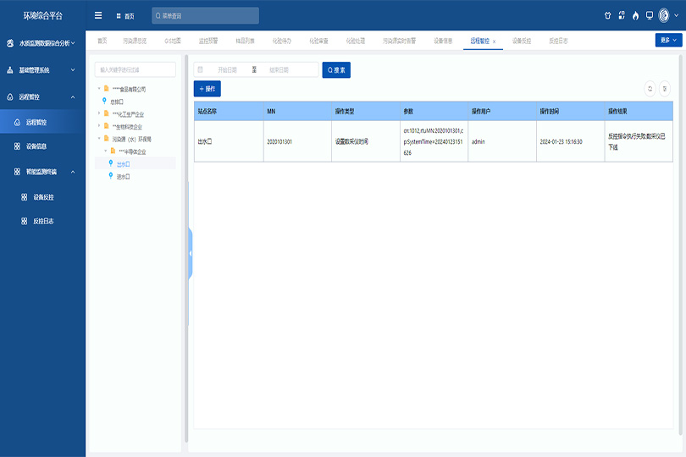This screenshot has width=686, height=457.
Task: Close the 远程智控 tab with its x
Action: (494, 41)
